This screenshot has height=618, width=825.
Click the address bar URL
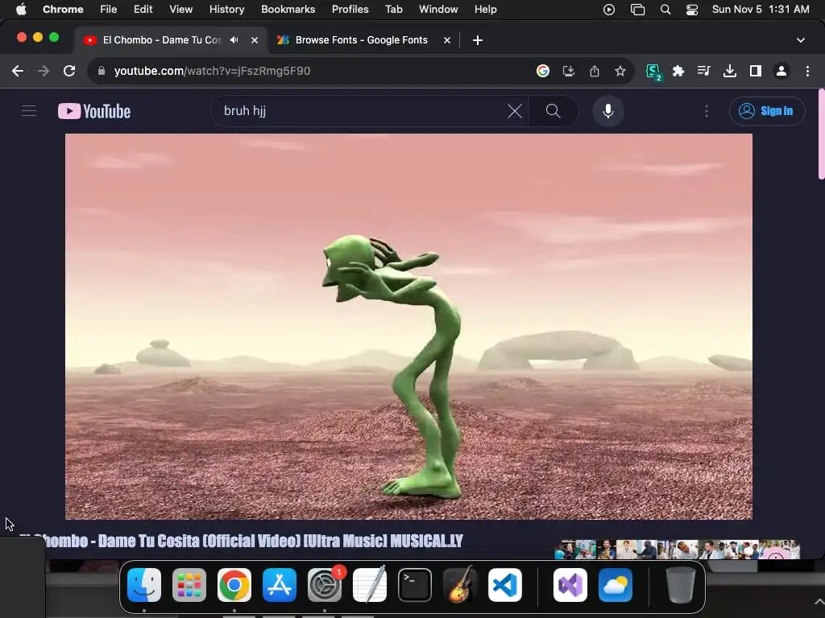click(x=212, y=71)
